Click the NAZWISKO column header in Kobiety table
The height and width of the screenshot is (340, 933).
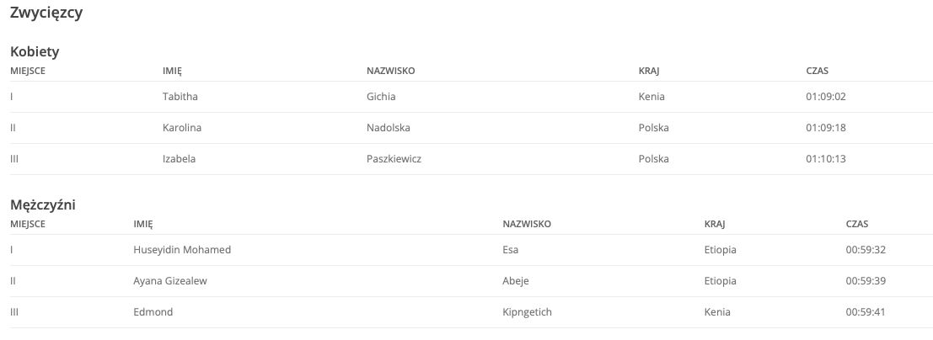point(390,71)
